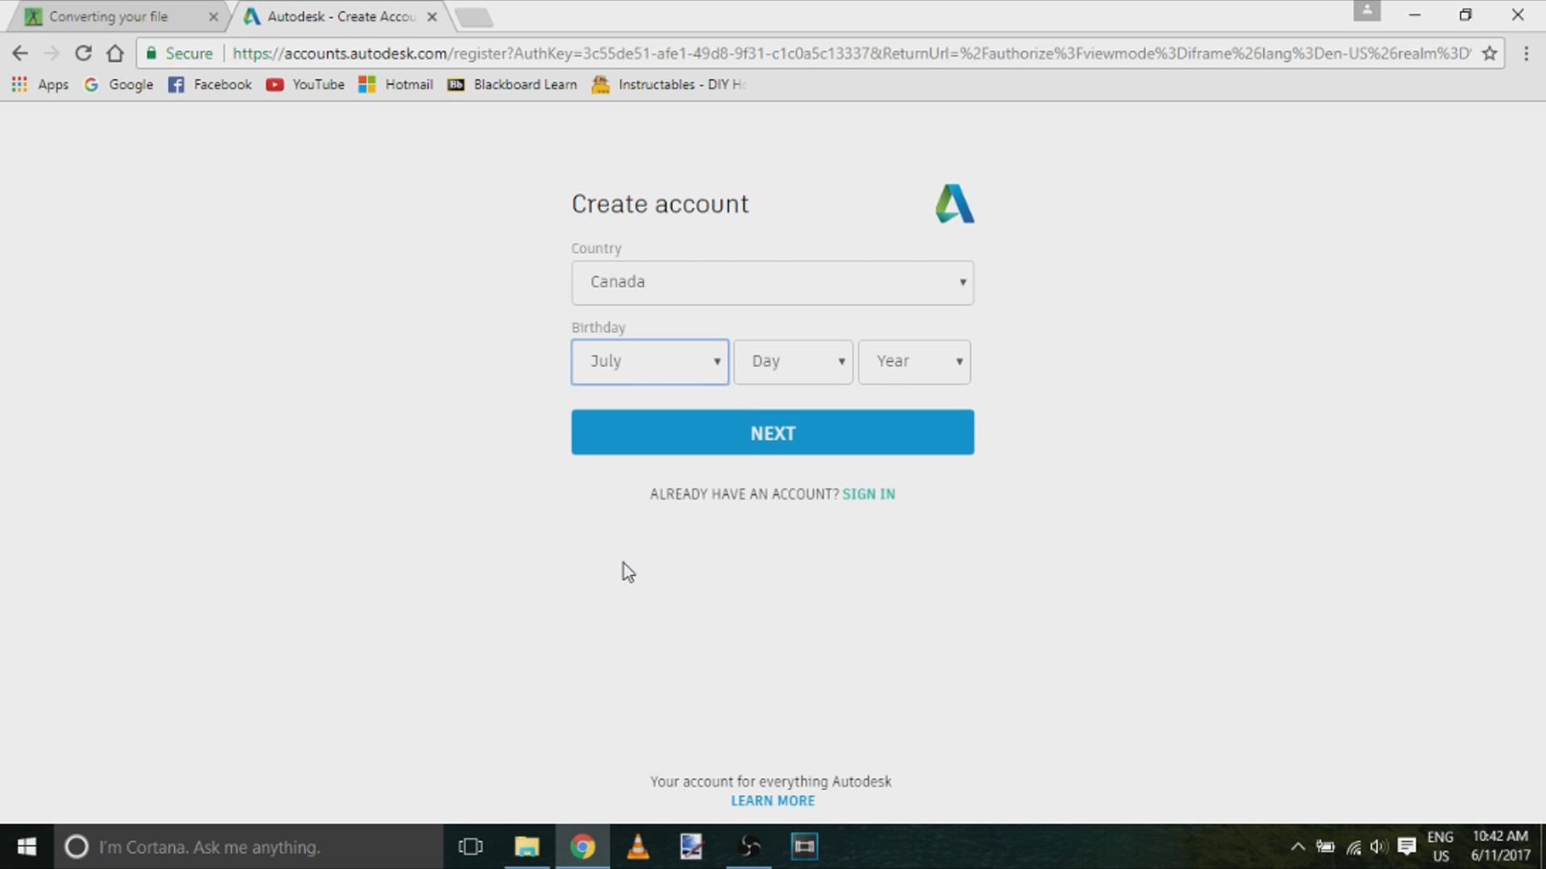Viewport: 1546px width, 869px height.
Task: Open VLC from the taskbar
Action: coord(638,846)
